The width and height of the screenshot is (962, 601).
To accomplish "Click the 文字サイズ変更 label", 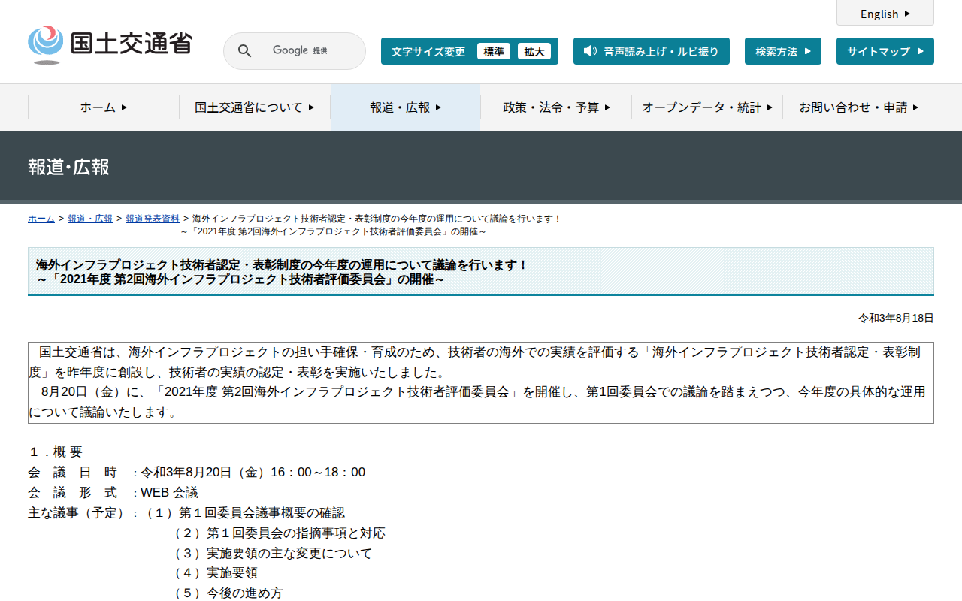I will [428, 52].
